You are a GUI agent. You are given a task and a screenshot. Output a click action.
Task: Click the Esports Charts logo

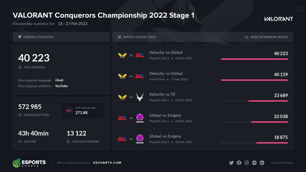(29, 163)
